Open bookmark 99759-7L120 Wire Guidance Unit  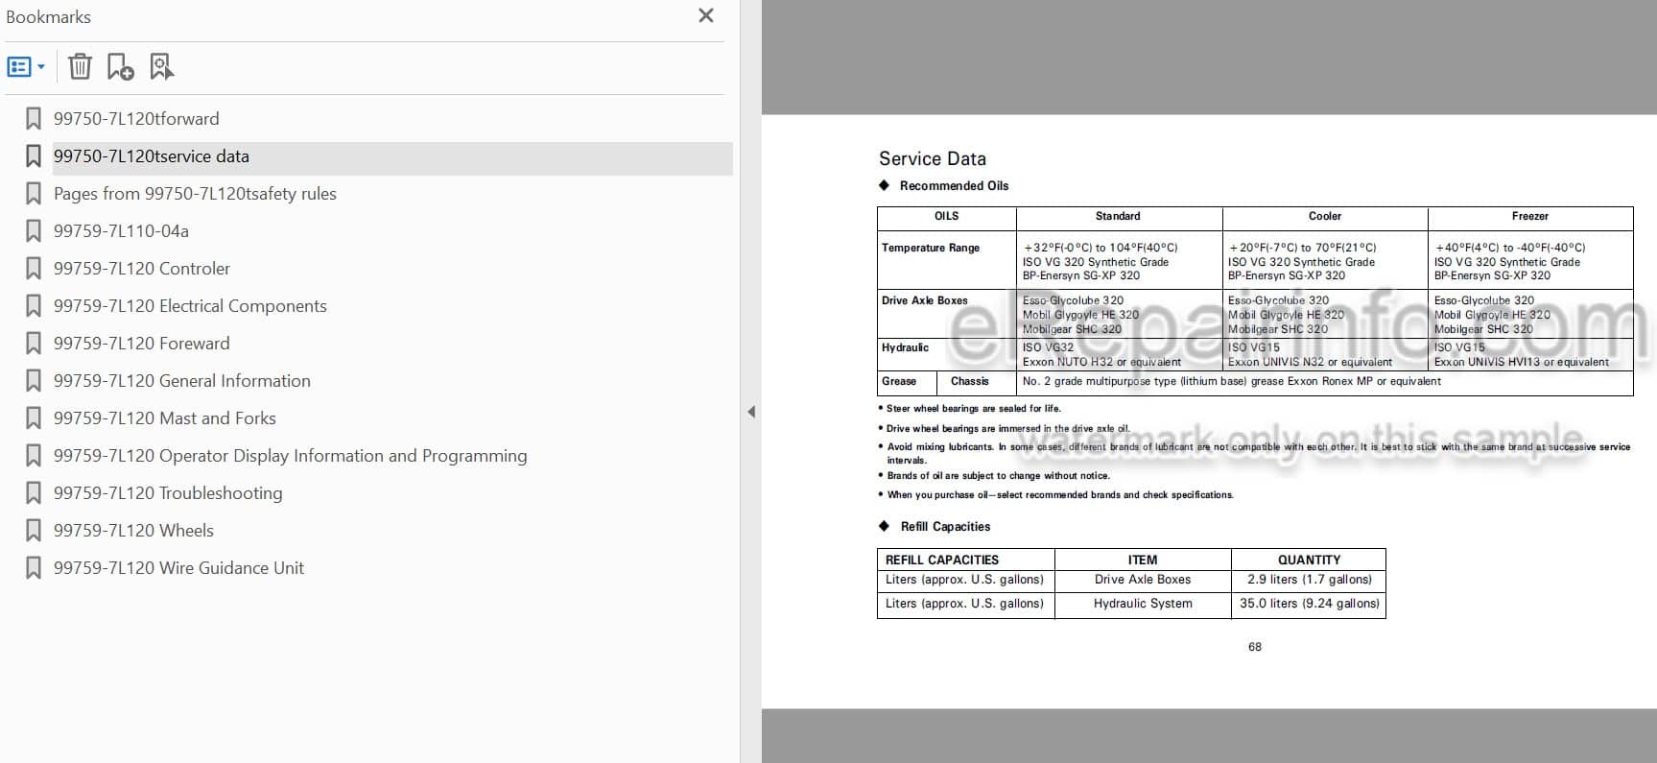(178, 568)
